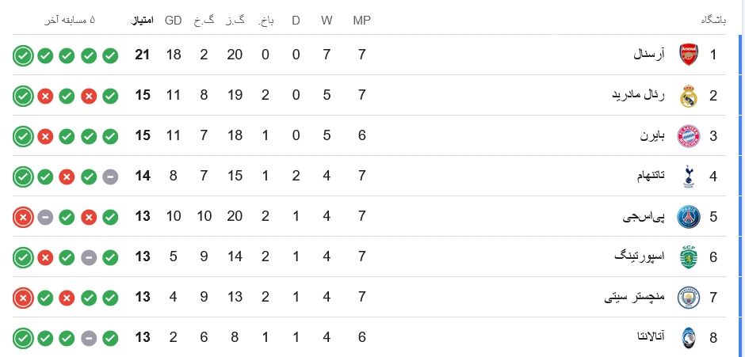This screenshot has height=357, width=745.
Task: Click PSG's latest match loss icon
Action: click(x=23, y=217)
